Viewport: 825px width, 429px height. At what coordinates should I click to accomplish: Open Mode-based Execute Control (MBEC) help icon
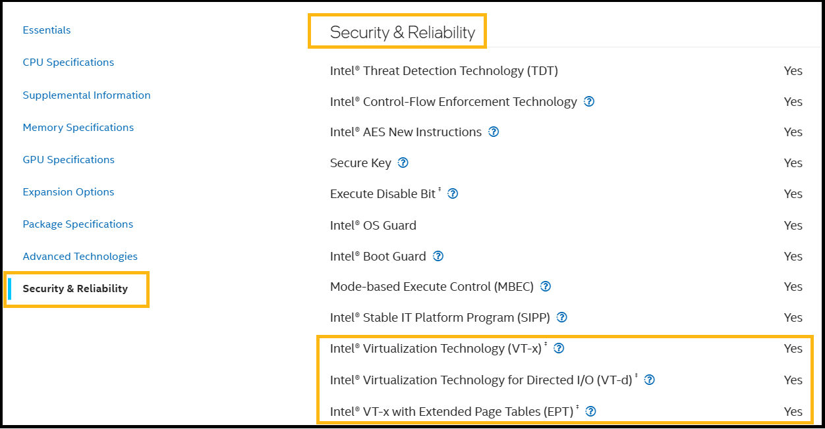click(546, 286)
